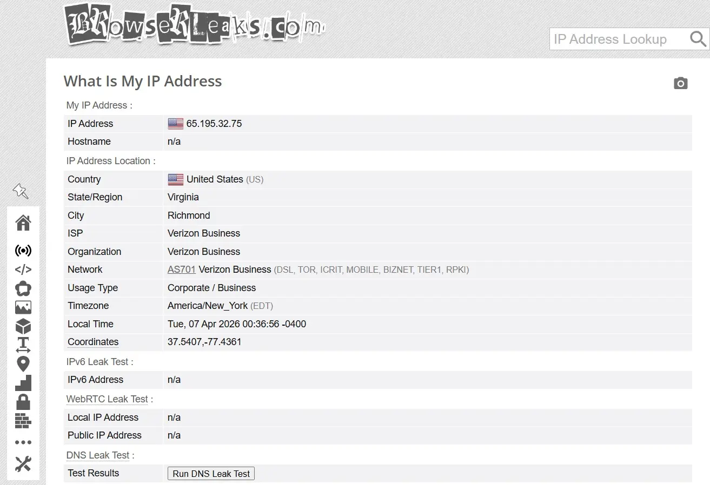Click the Run DNS Leak Test button

tap(211, 474)
